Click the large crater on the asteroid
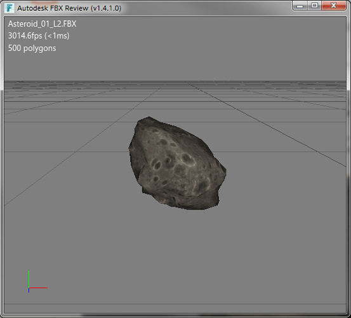 point(188,159)
